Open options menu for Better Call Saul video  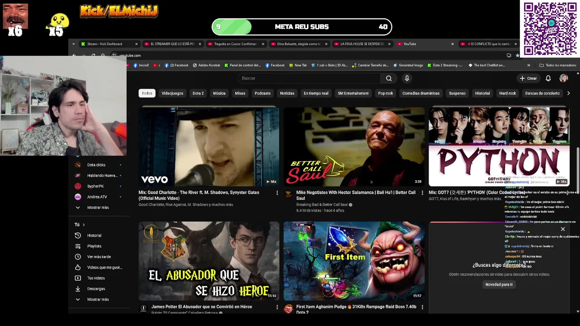pyautogui.click(x=422, y=193)
